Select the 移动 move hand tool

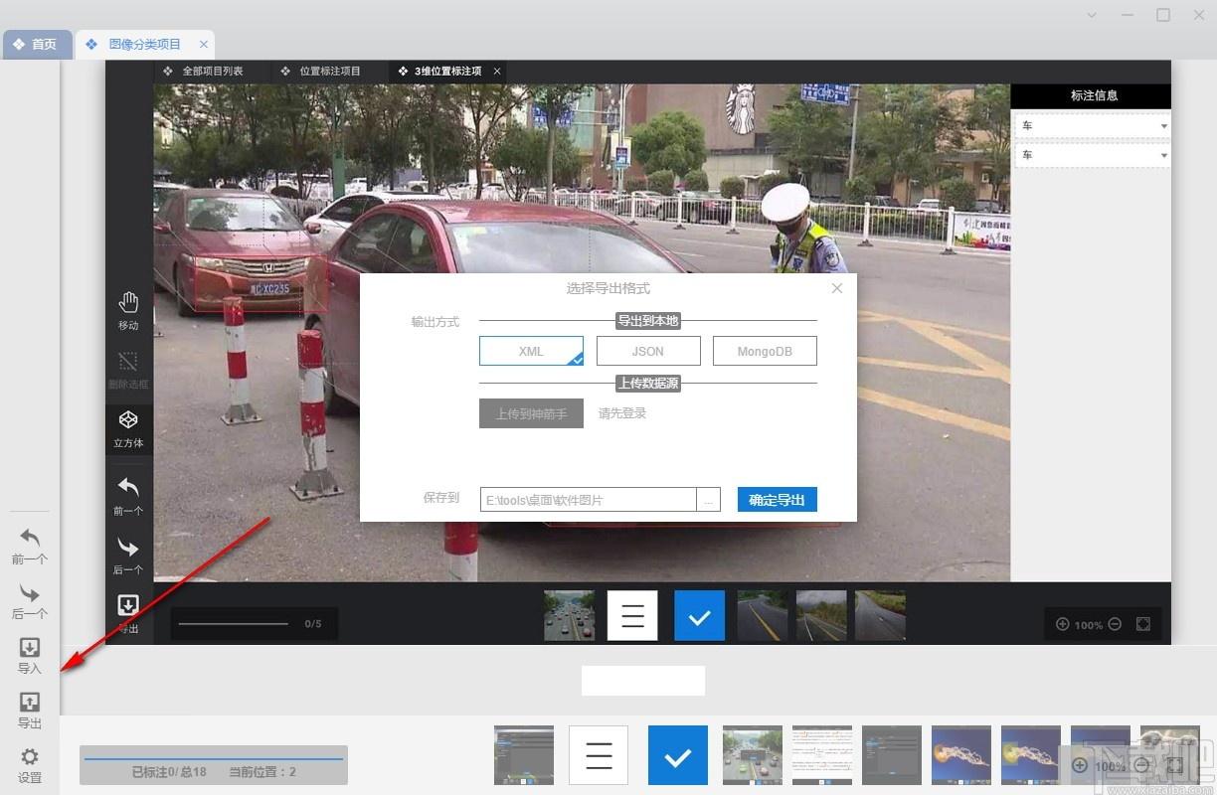(128, 310)
